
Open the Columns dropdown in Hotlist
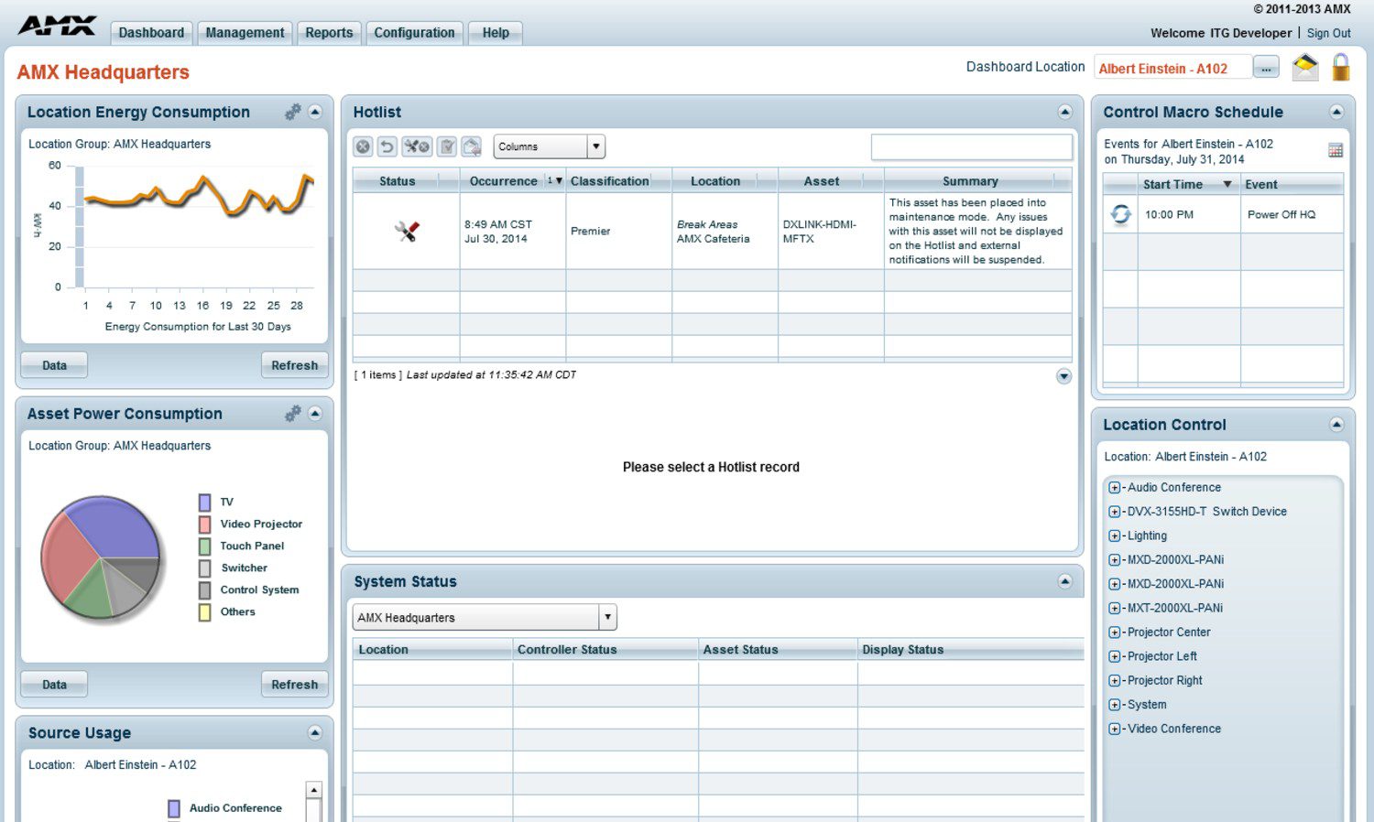coord(550,146)
